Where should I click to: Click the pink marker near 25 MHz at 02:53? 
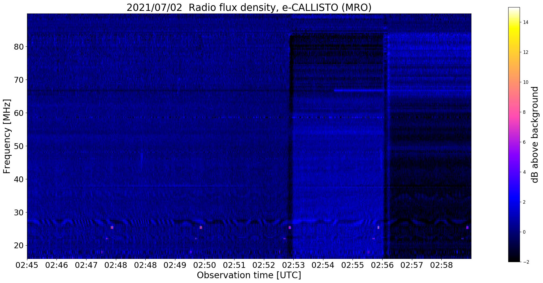pyautogui.click(x=290, y=228)
